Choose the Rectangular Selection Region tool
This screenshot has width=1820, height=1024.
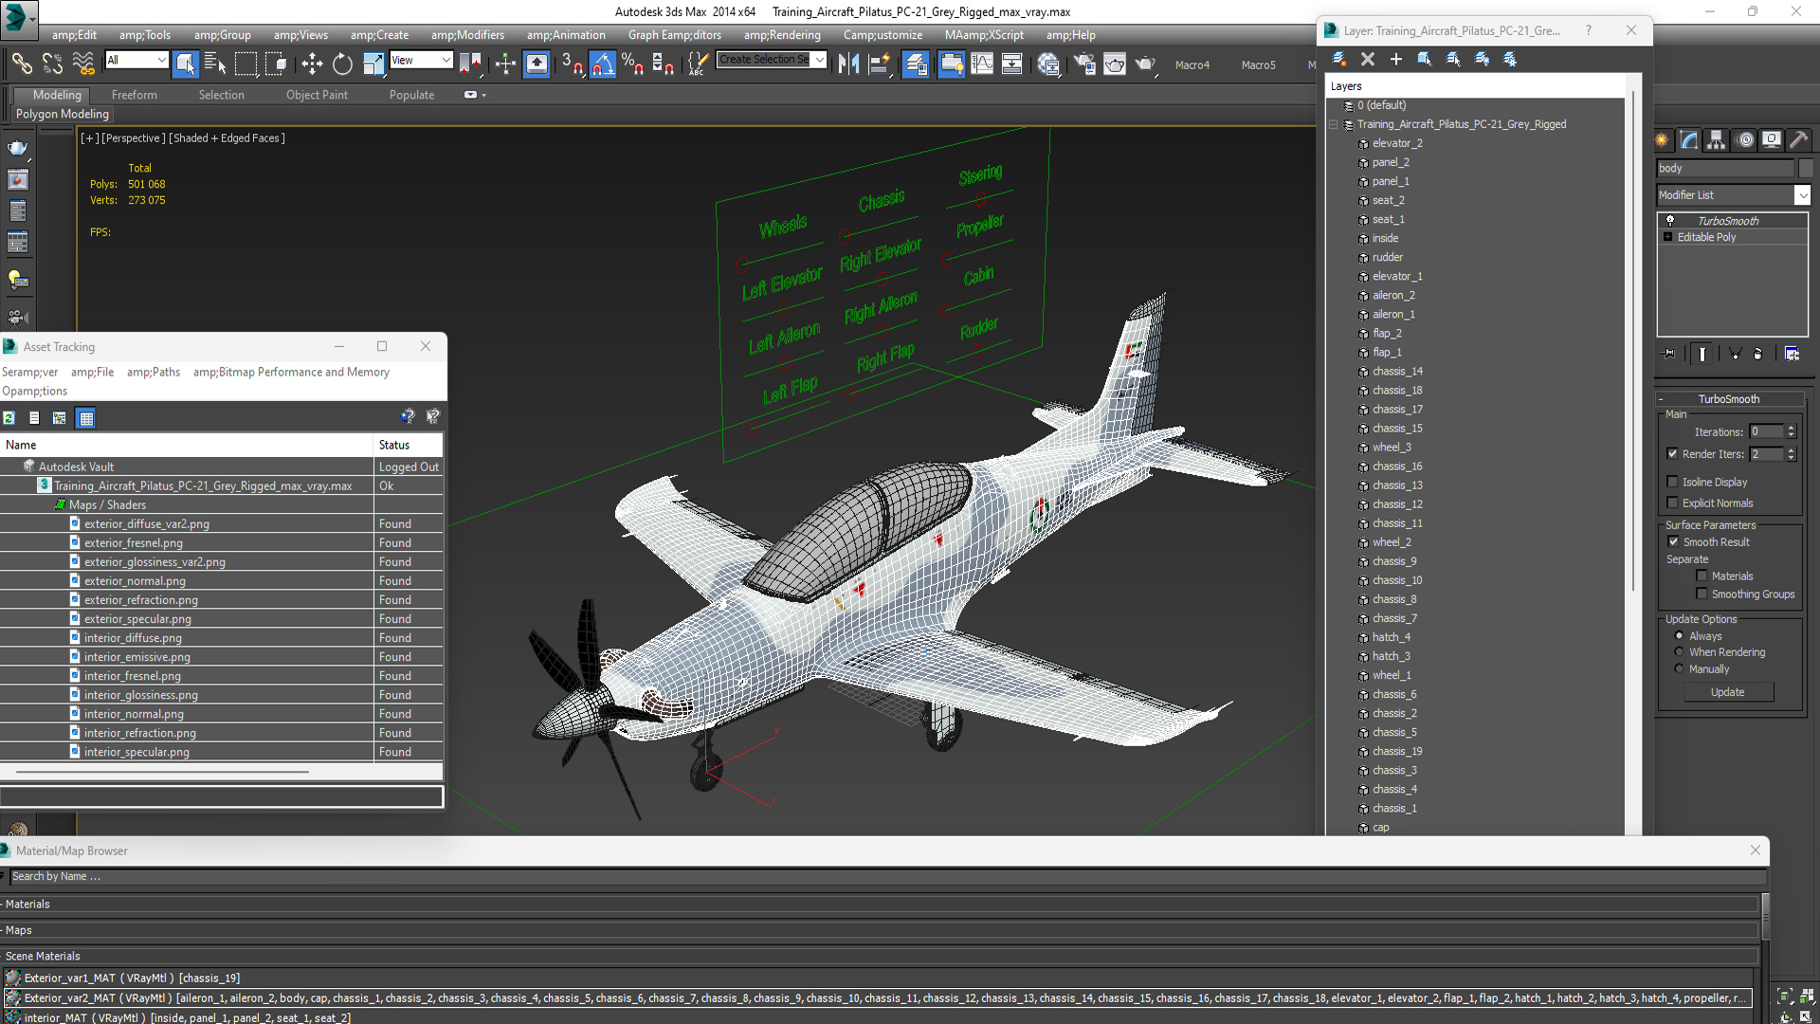pyautogui.click(x=246, y=64)
